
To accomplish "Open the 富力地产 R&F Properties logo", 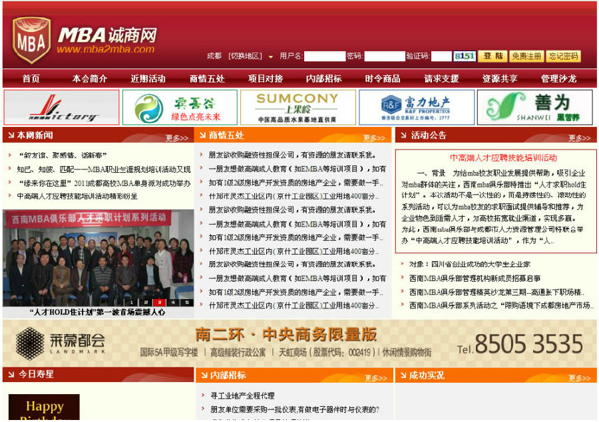I will (416, 107).
